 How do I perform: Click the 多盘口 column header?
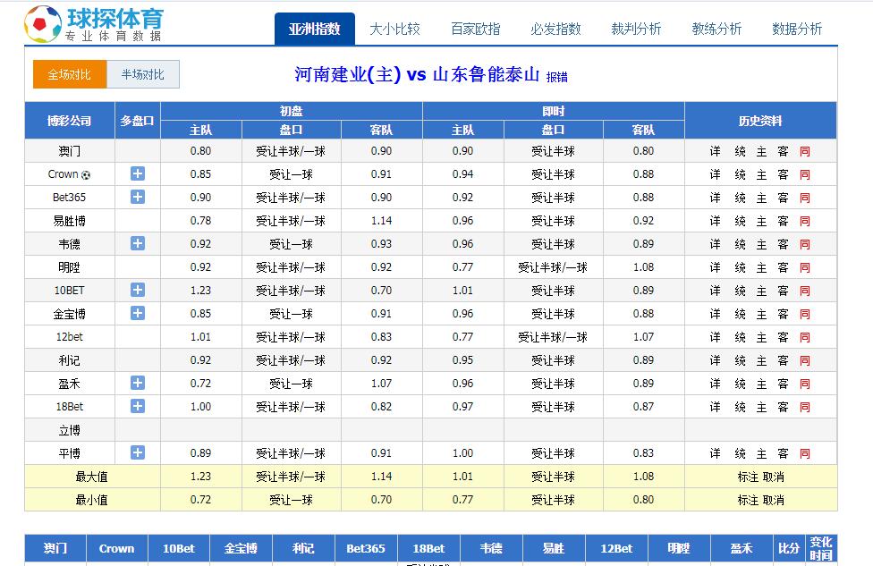pos(138,120)
